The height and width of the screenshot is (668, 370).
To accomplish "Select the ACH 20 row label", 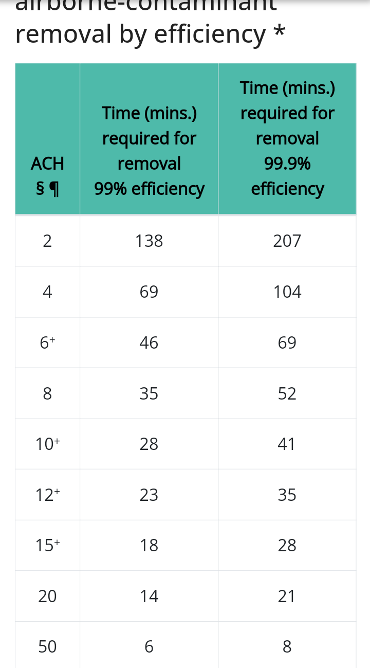I will (x=47, y=597).
